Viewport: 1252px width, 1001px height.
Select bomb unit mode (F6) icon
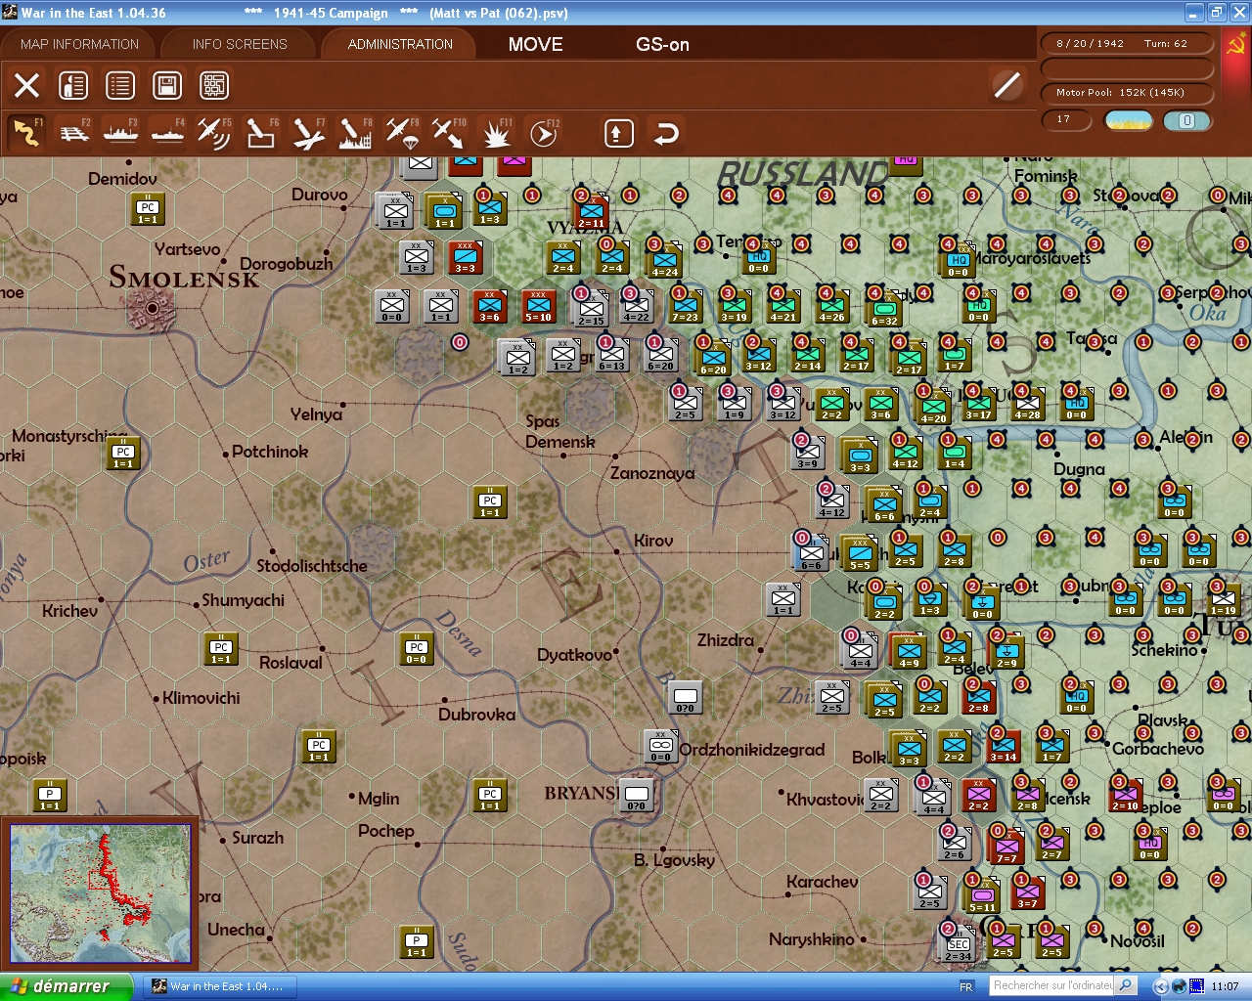pos(261,133)
